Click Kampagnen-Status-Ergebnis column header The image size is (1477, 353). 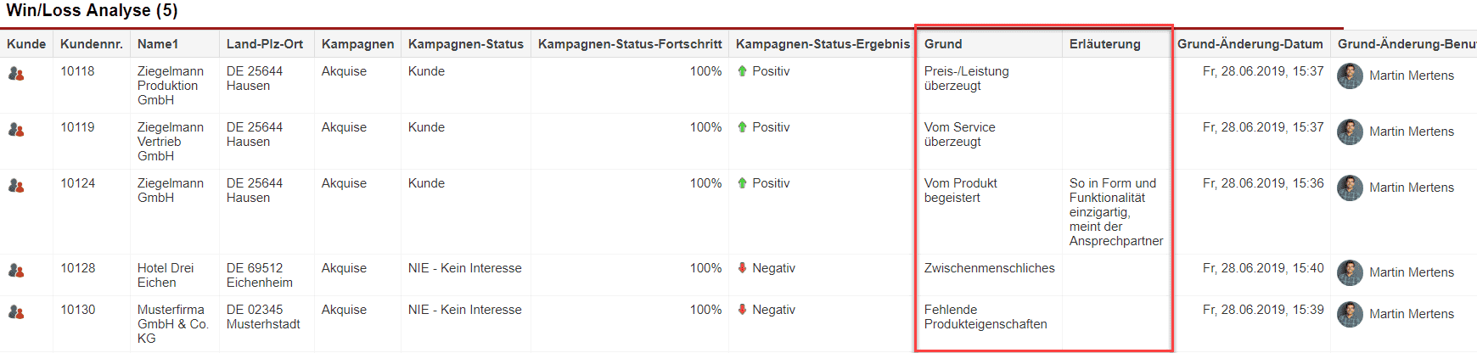823,44
